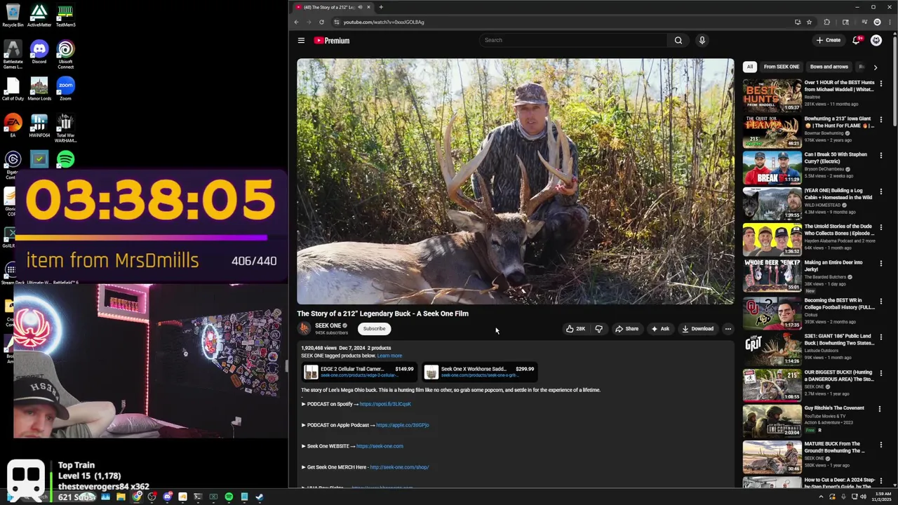The width and height of the screenshot is (898, 505).
Task: Open Zoom desktop shortcut
Action: pyautogui.click(x=65, y=89)
